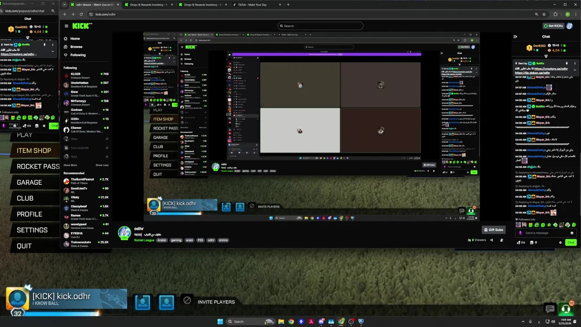This screenshot has width=581, height=327.
Task: Open Windows Start menu
Action: point(220,322)
